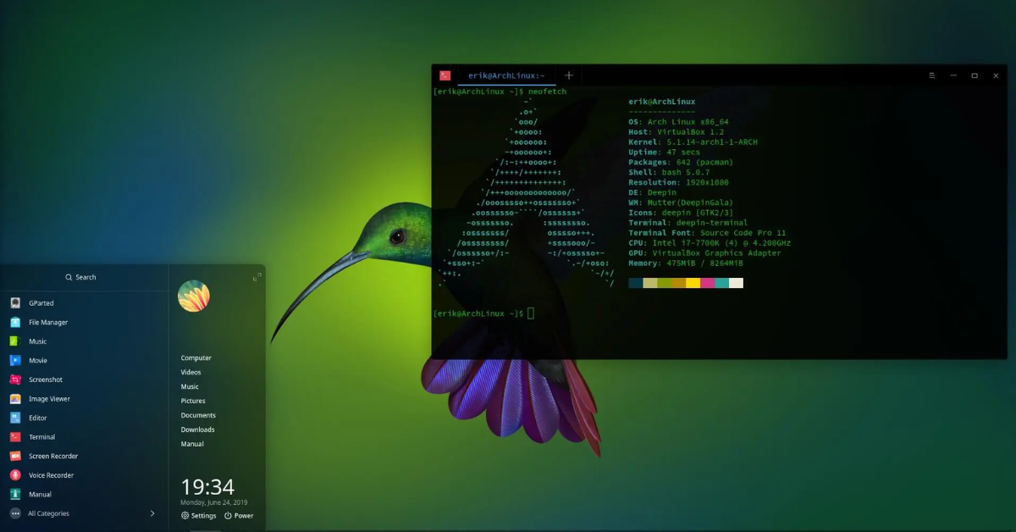Viewport: 1016px width, 532px height.
Task: Start Voice Recorder app
Action: [15, 475]
